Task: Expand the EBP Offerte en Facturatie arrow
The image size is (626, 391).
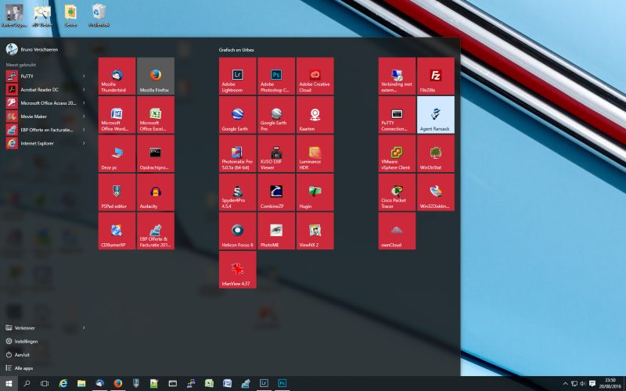Action: click(x=84, y=130)
